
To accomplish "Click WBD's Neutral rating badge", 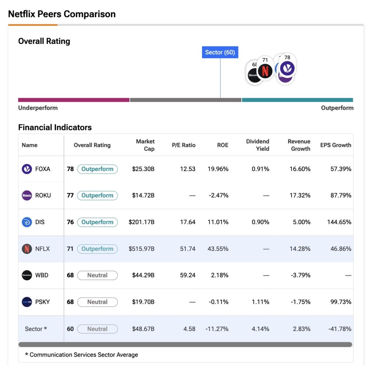I will click(x=97, y=275).
